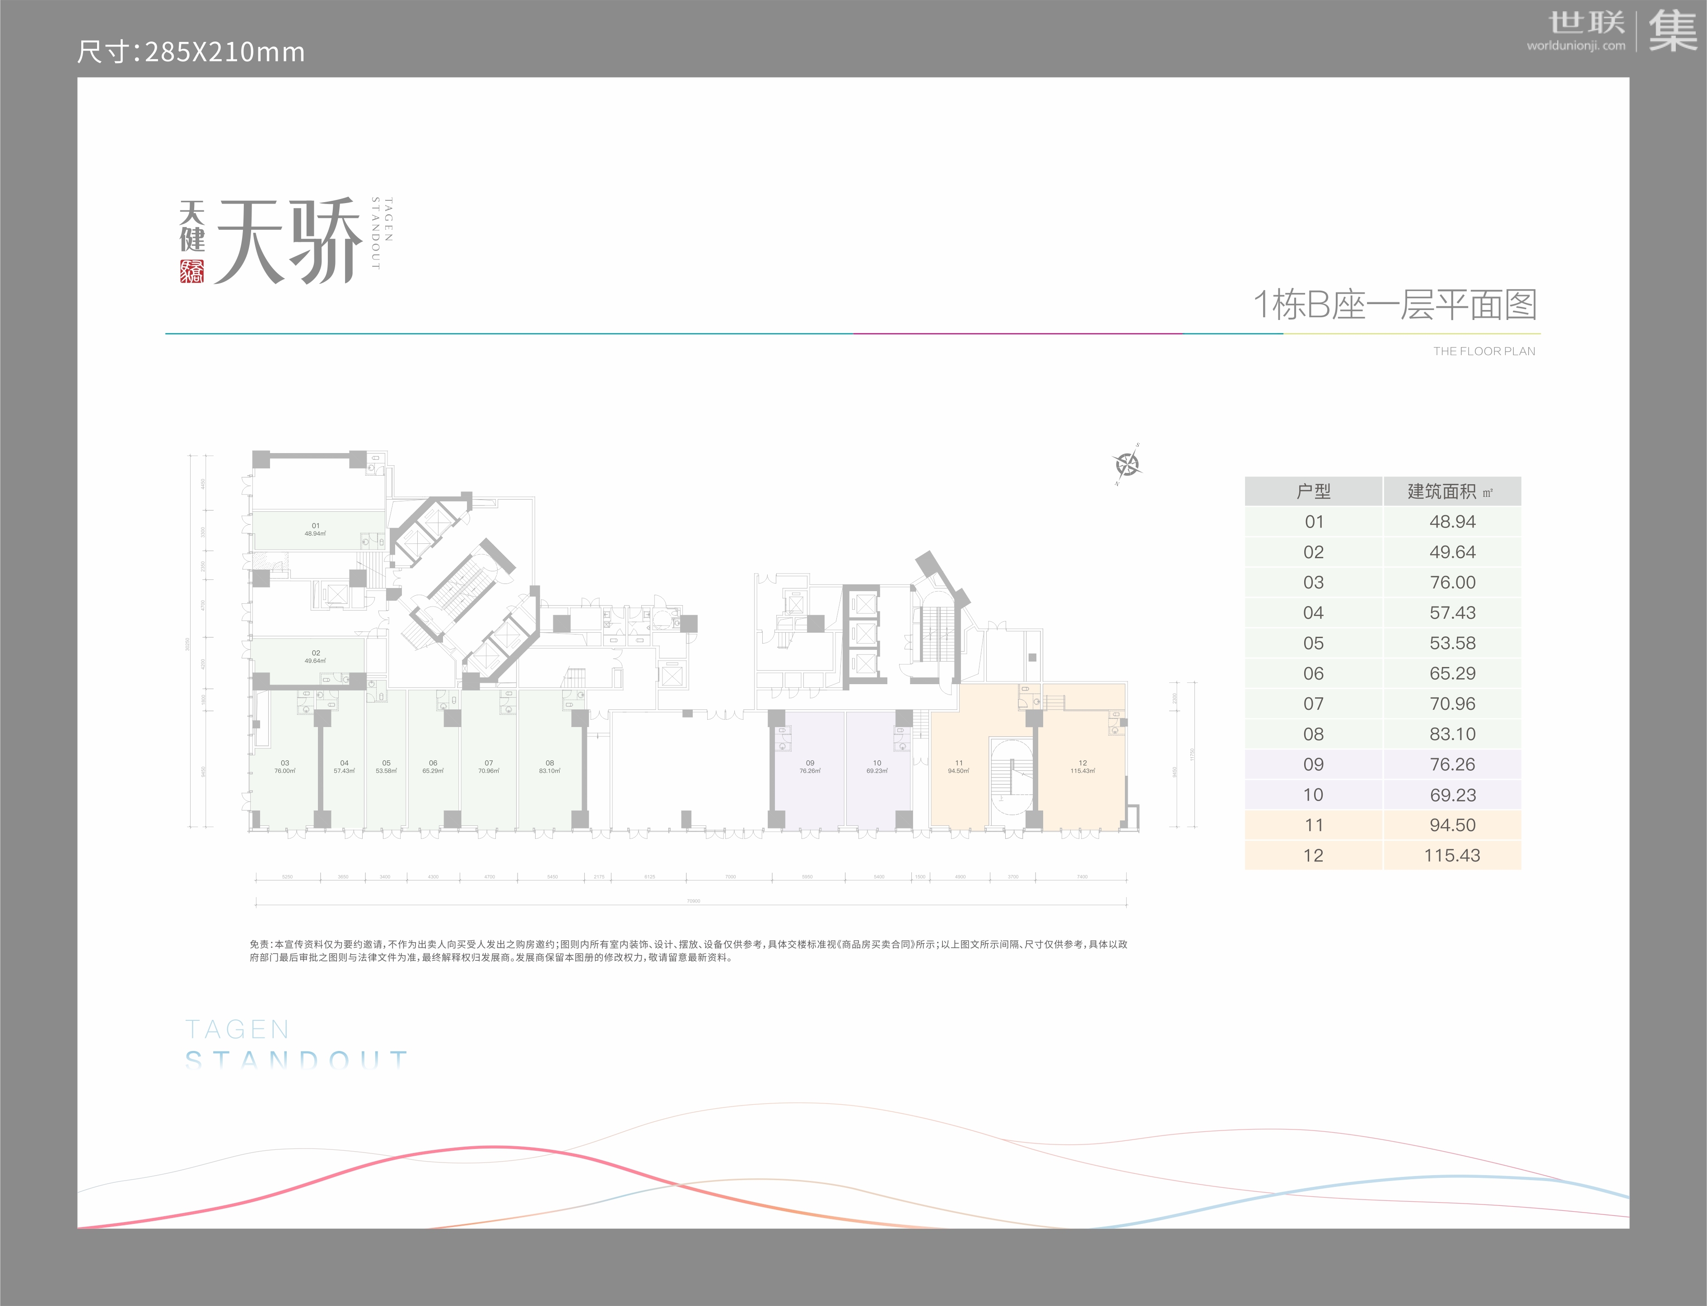Click unit 02 in the floor plan
This screenshot has width=1707, height=1306.
pyautogui.click(x=315, y=657)
